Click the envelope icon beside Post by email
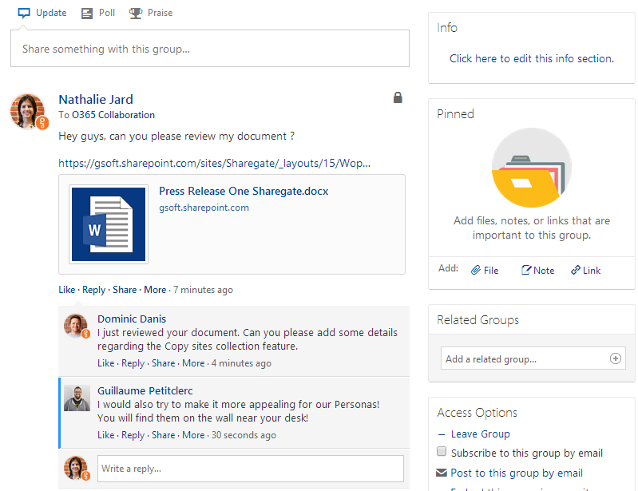Image resolution: width=638 pixels, height=491 pixels. (441, 473)
